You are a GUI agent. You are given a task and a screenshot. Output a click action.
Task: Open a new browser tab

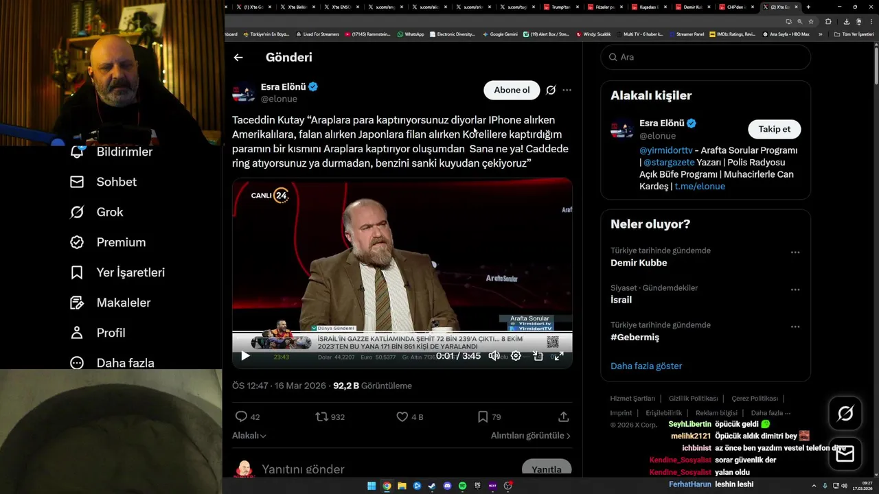[808, 7]
